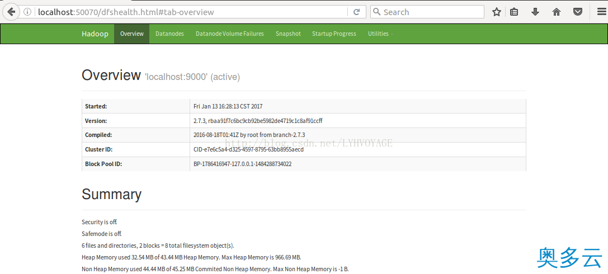Click the Compiled: row label
Screen dimensions: 608x274
pos(98,135)
